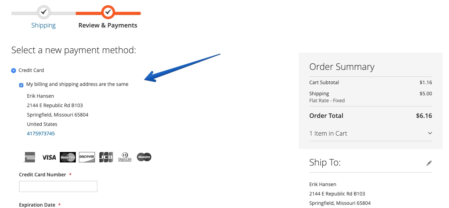Select the Credit Card radio button
This screenshot has width=449, height=208.
(x=14, y=71)
